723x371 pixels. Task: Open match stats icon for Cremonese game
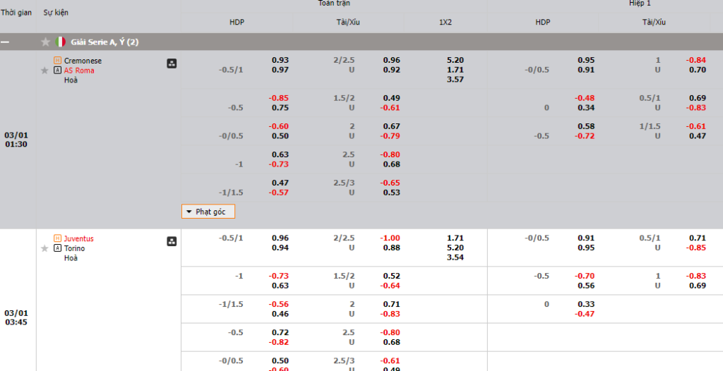point(172,63)
